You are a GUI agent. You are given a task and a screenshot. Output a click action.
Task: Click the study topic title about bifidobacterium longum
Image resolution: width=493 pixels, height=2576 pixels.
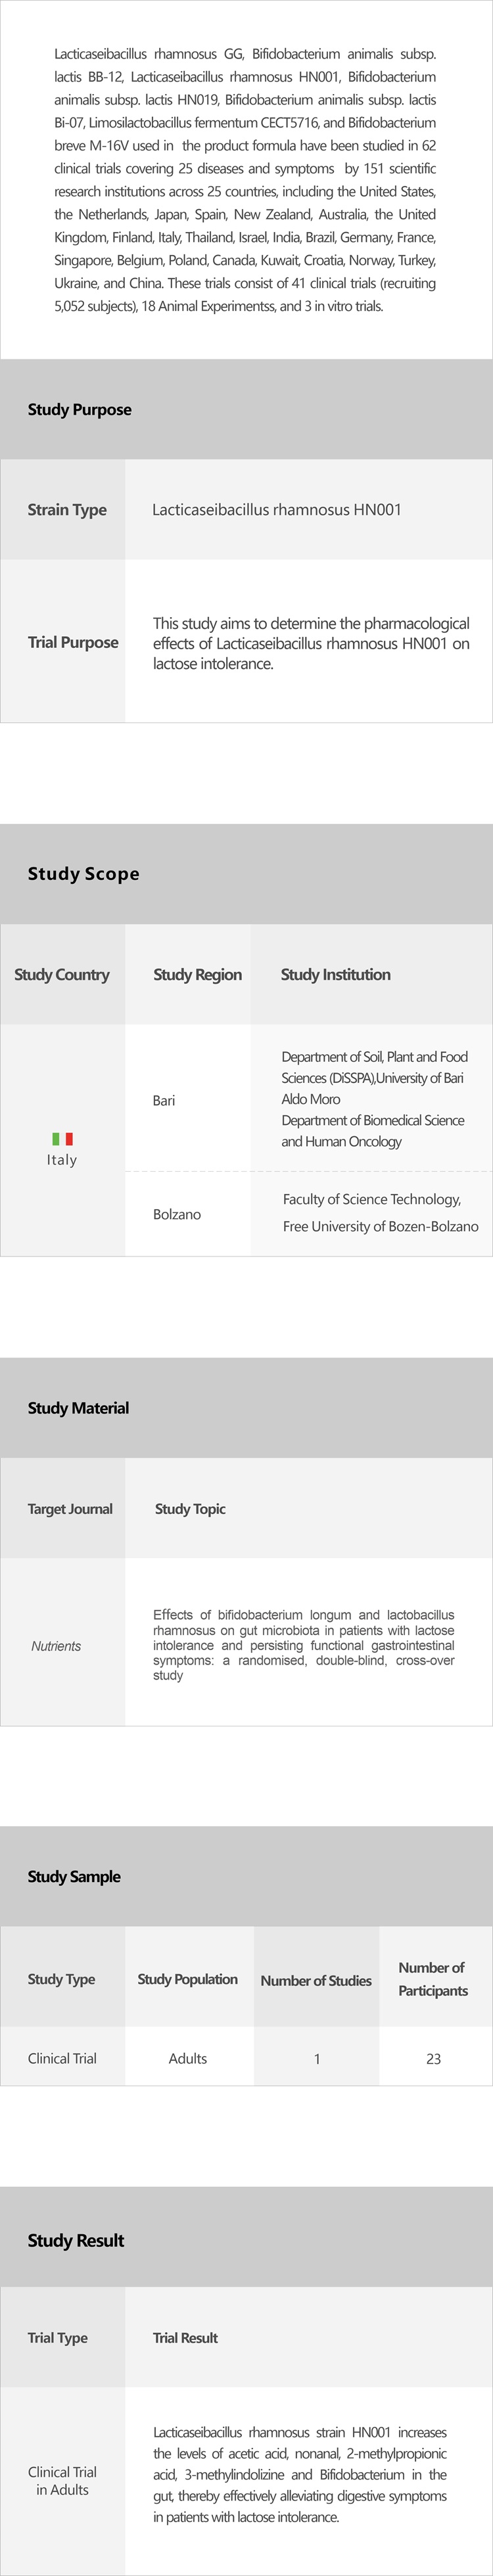point(303,1645)
